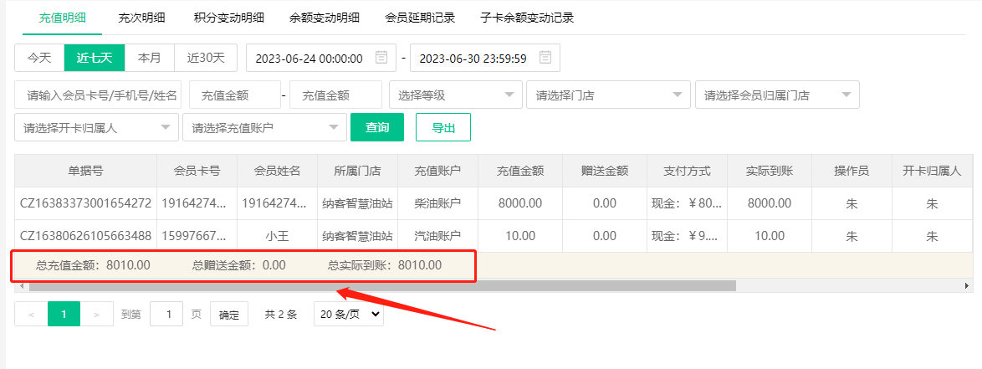Click the start date calendar icon
Viewport: 982px width, 369px height.
click(x=381, y=58)
